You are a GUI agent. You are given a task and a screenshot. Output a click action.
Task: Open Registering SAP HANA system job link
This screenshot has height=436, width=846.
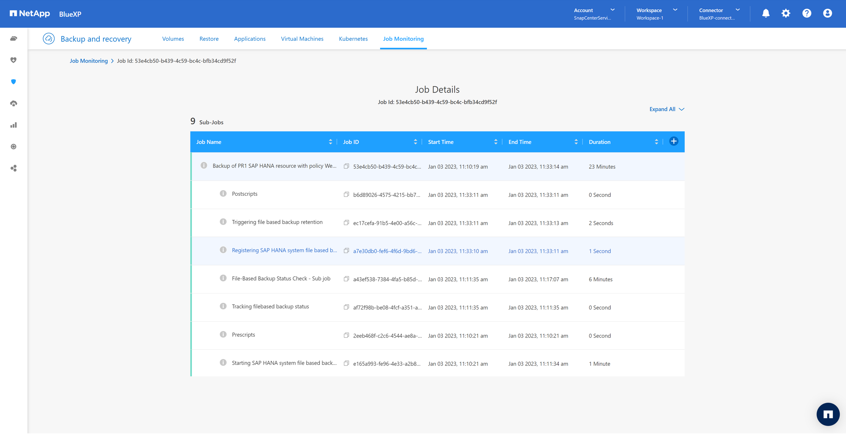pos(284,251)
